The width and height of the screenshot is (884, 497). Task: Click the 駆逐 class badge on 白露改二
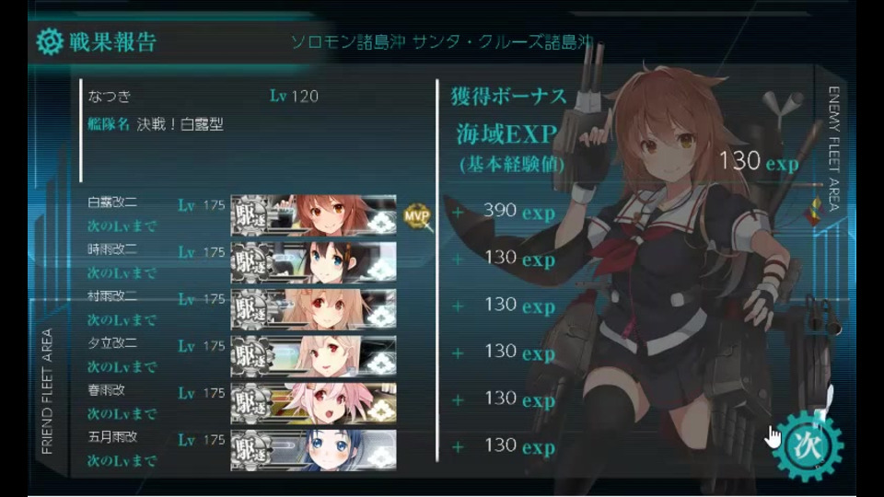tap(251, 215)
